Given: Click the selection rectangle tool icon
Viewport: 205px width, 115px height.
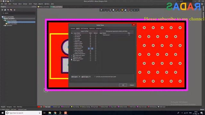Looking at the screenshot, I should click(107, 10).
